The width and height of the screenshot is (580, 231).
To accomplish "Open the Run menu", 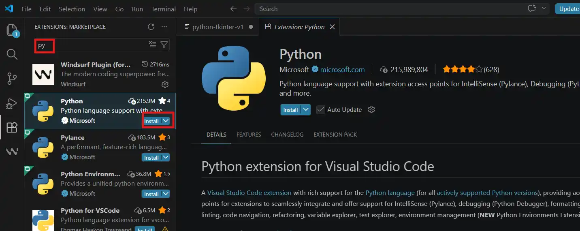I will [x=137, y=9].
